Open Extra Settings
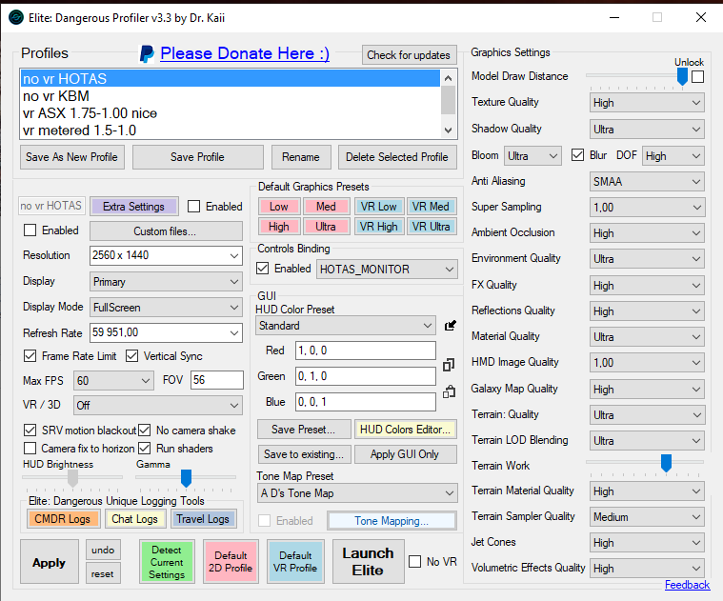 tap(133, 207)
